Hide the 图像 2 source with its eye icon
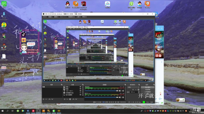 pos(80,87)
